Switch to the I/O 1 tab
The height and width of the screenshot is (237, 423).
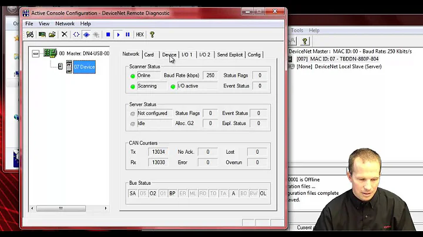point(187,55)
